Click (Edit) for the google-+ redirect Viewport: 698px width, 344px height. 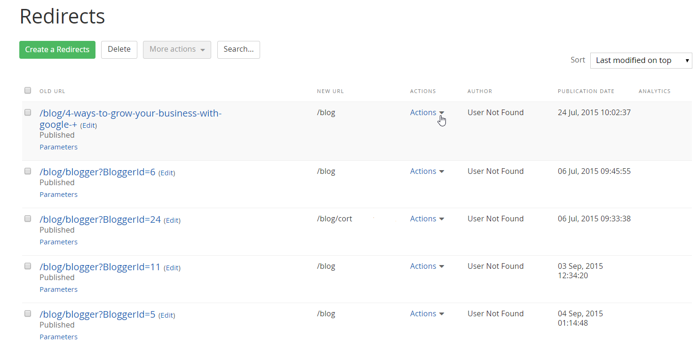tap(89, 125)
